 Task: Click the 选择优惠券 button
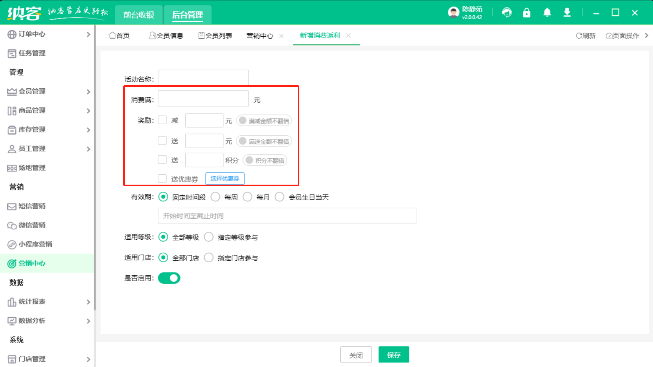coord(225,179)
